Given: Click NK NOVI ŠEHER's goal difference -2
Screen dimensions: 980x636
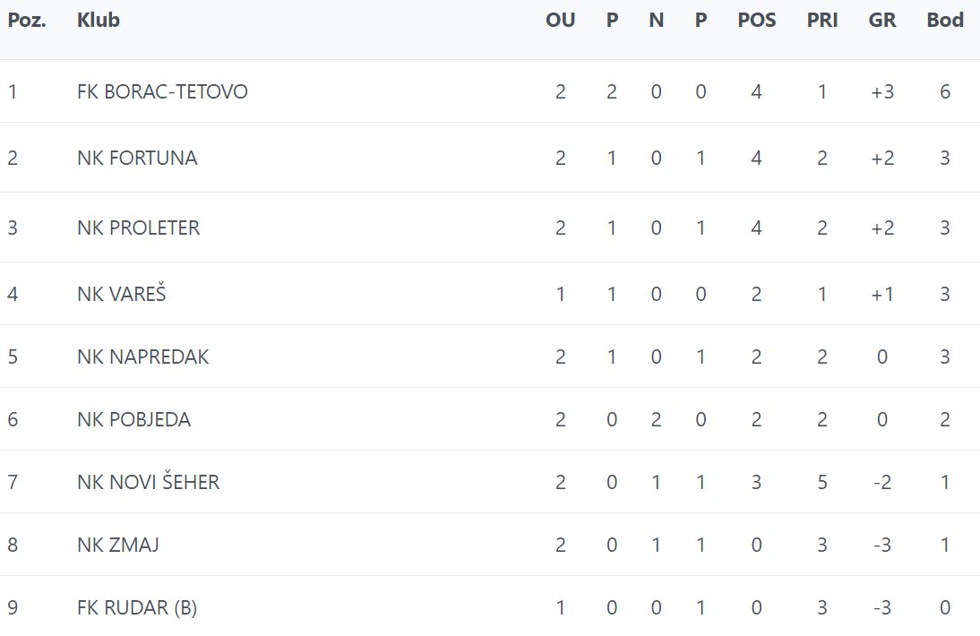Looking at the screenshot, I should pos(882,482).
